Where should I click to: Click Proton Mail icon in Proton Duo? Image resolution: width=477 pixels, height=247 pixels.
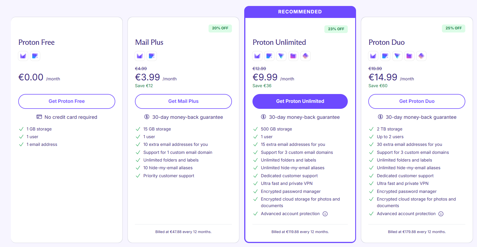[x=373, y=56]
